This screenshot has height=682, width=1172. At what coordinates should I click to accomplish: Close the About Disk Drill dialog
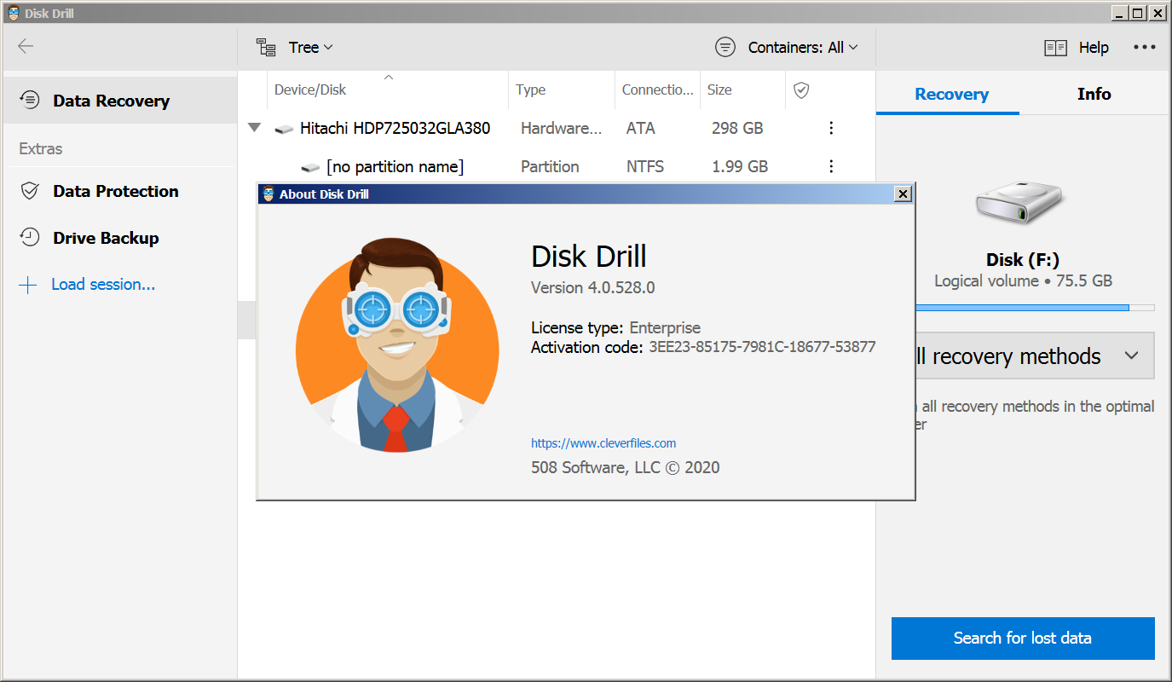click(904, 194)
